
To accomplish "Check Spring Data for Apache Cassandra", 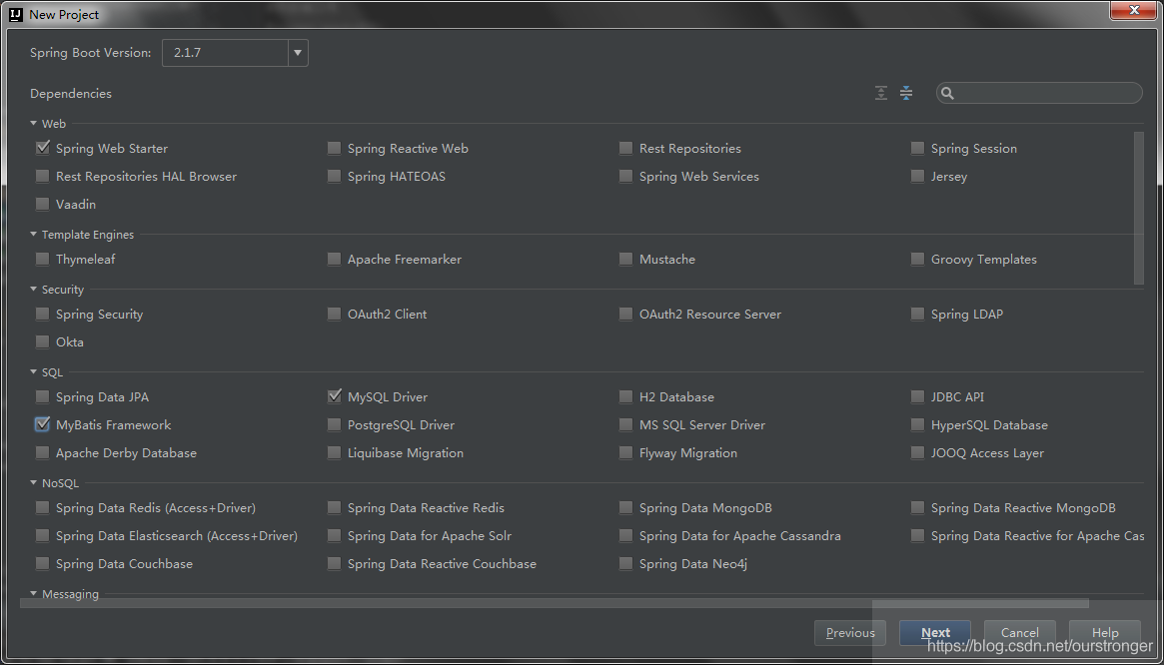I will click(625, 536).
